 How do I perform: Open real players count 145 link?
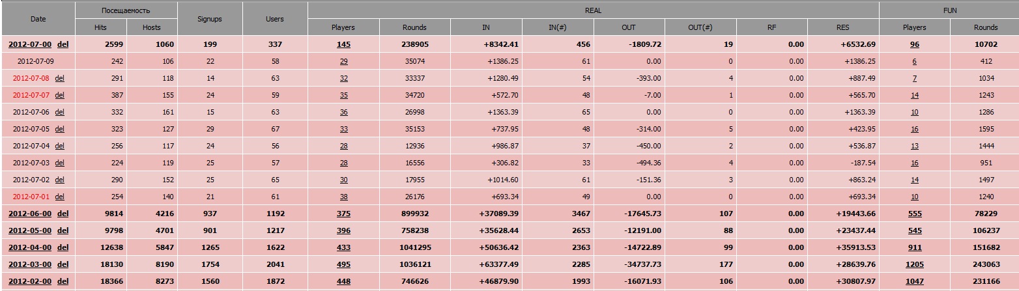[x=343, y=44]
